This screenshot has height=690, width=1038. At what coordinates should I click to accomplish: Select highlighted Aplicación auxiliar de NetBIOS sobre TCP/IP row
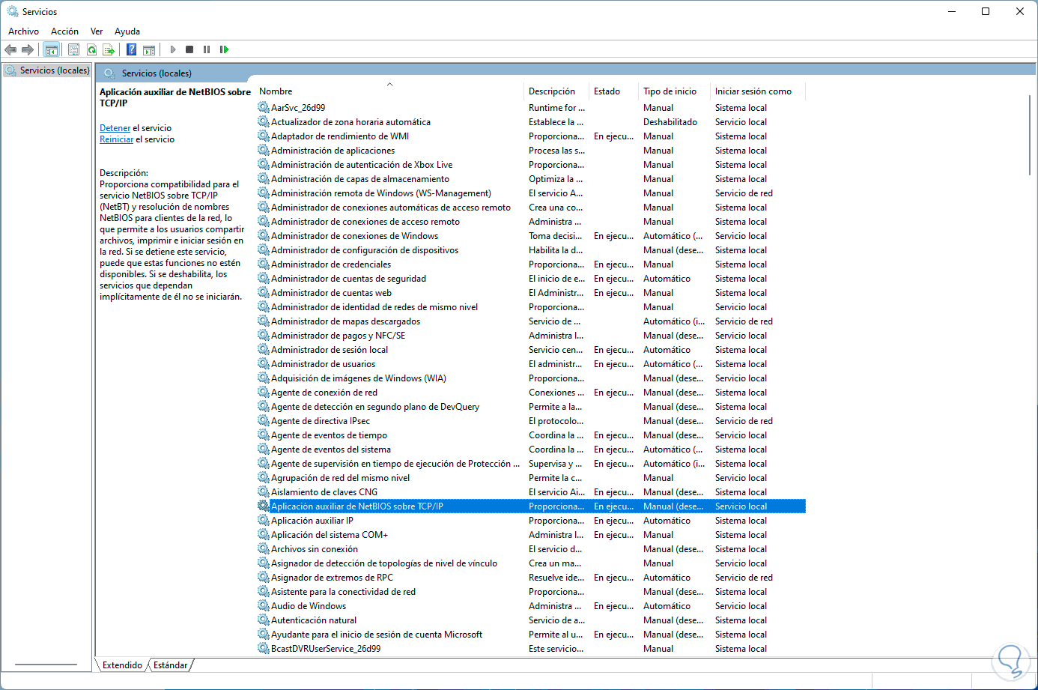point(531,506)
